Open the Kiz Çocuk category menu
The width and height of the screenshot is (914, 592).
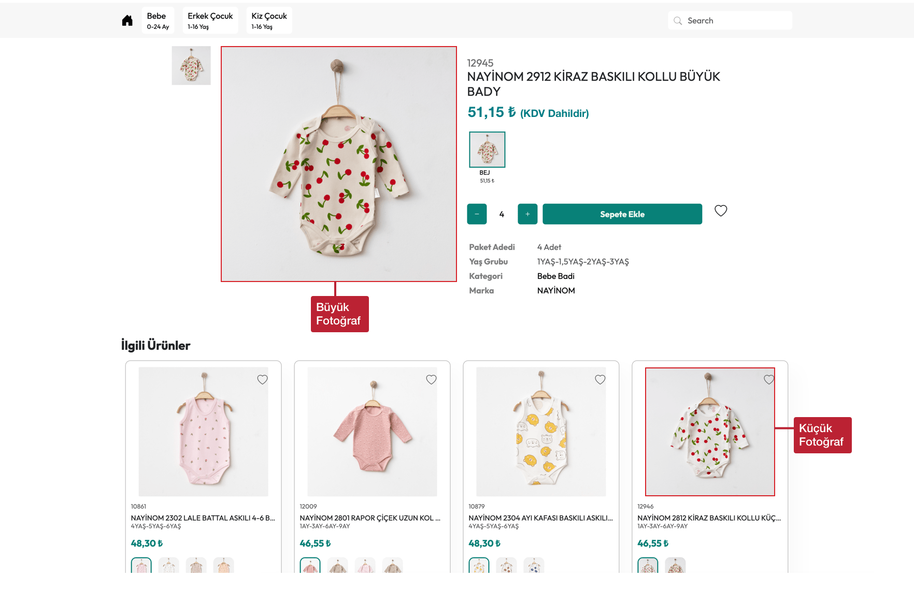[x=269, y=21]
